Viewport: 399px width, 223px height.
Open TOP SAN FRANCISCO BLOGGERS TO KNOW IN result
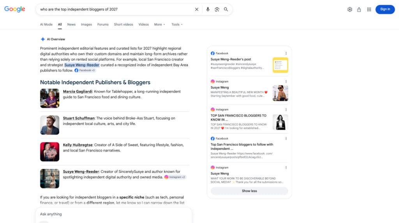click(238, 118)
